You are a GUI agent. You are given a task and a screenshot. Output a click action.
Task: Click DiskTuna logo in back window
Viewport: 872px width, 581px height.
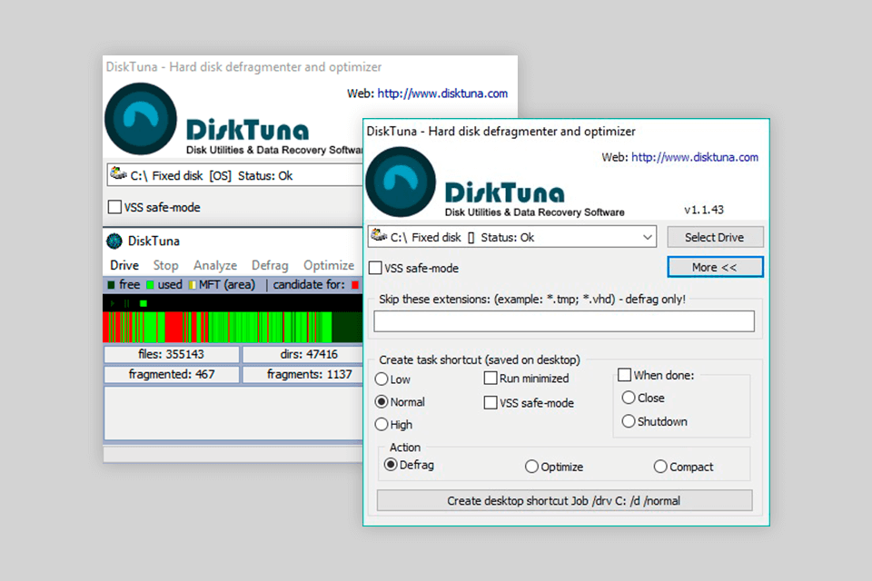141,119
